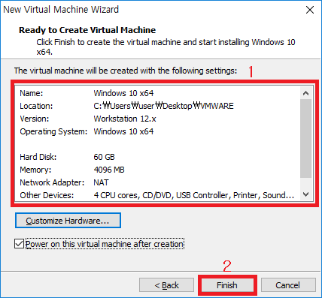Click the Other Devices: label

[x=47, y=195]
